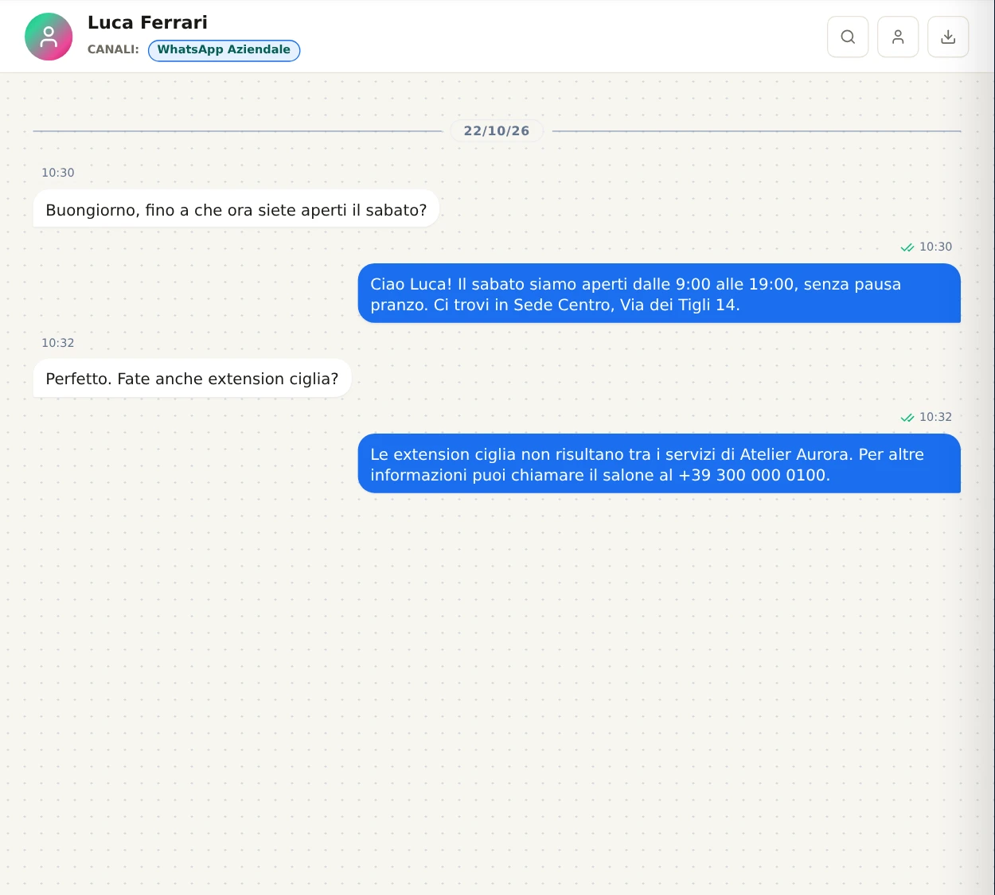Select the message asking about extension ciglia
Image resolution: width=995 pixels, height=895 pixels.
tap(192, 379)
